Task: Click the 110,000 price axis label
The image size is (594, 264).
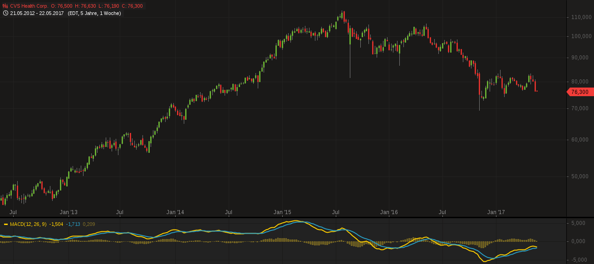Action: [581, 17]
